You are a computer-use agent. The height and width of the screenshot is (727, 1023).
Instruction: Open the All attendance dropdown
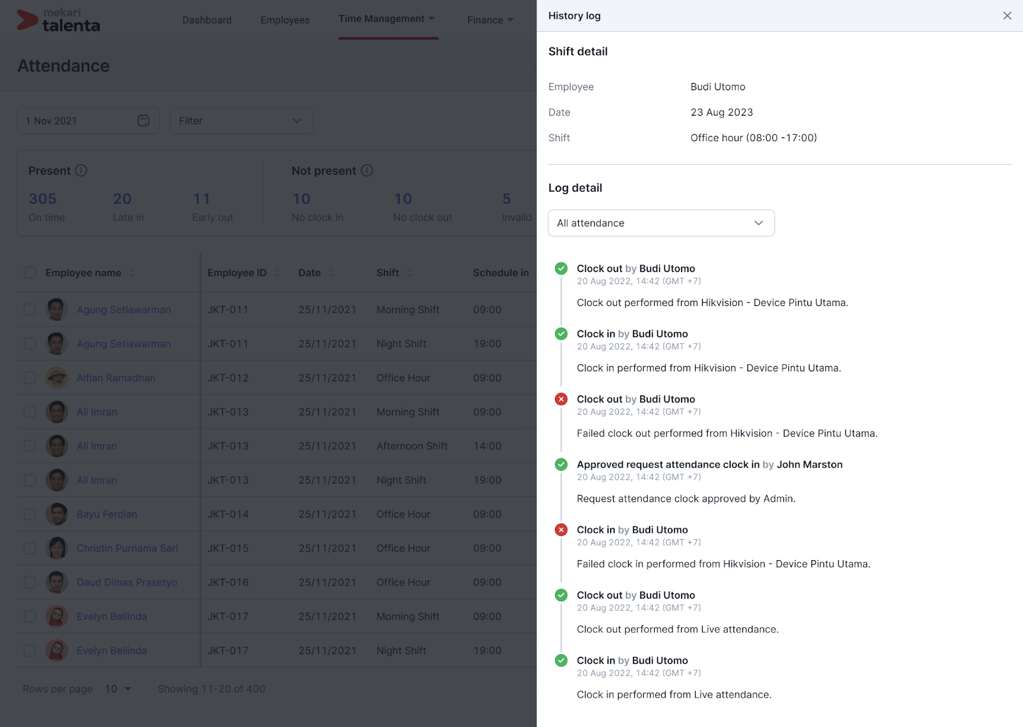pyautogui.click(x=661, y=223)
